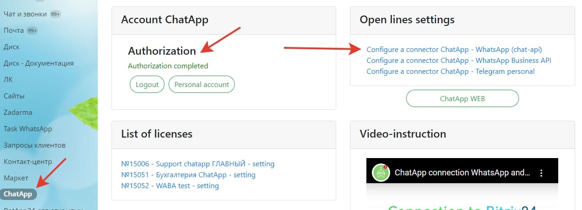Select Zadarma in the sidebar
Image resolution: width=582 pixels, height=210 pixels.
(18, 113)
